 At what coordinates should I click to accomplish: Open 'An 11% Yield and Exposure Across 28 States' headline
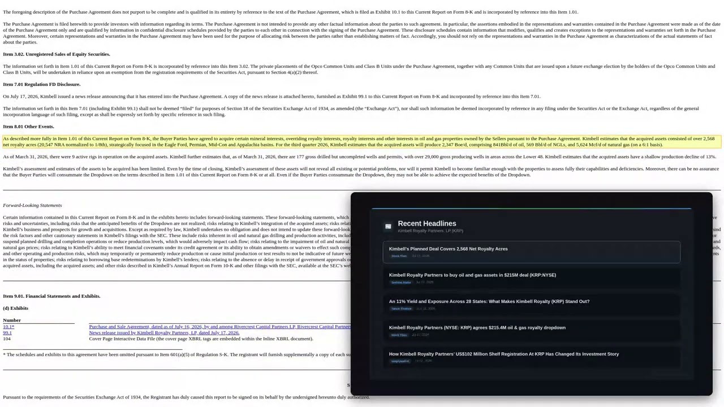(x=532, y=305)
